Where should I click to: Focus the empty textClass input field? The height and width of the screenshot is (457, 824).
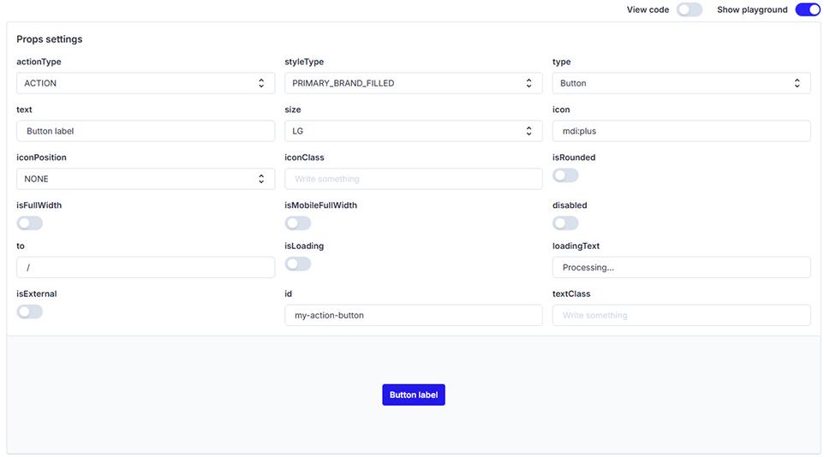[x=682, y=315]
